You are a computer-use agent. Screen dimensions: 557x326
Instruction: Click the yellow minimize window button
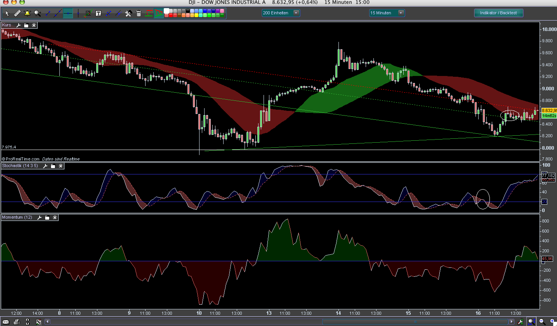14,2
